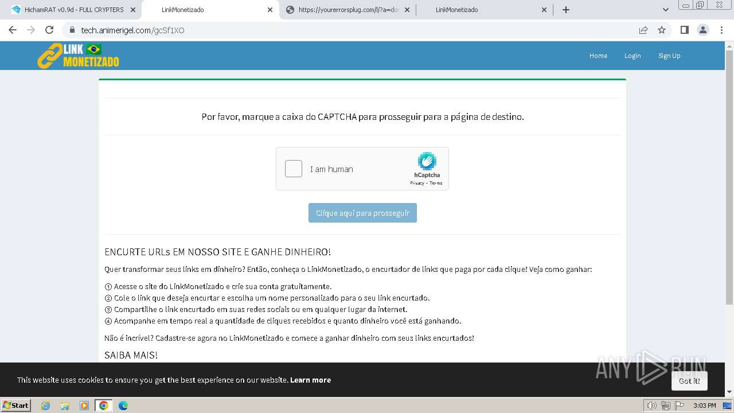The height and width of the screenshot is (413, 734).
Task: Close the yourerrorsplug.com tab
Action: [x=407, y=10]
